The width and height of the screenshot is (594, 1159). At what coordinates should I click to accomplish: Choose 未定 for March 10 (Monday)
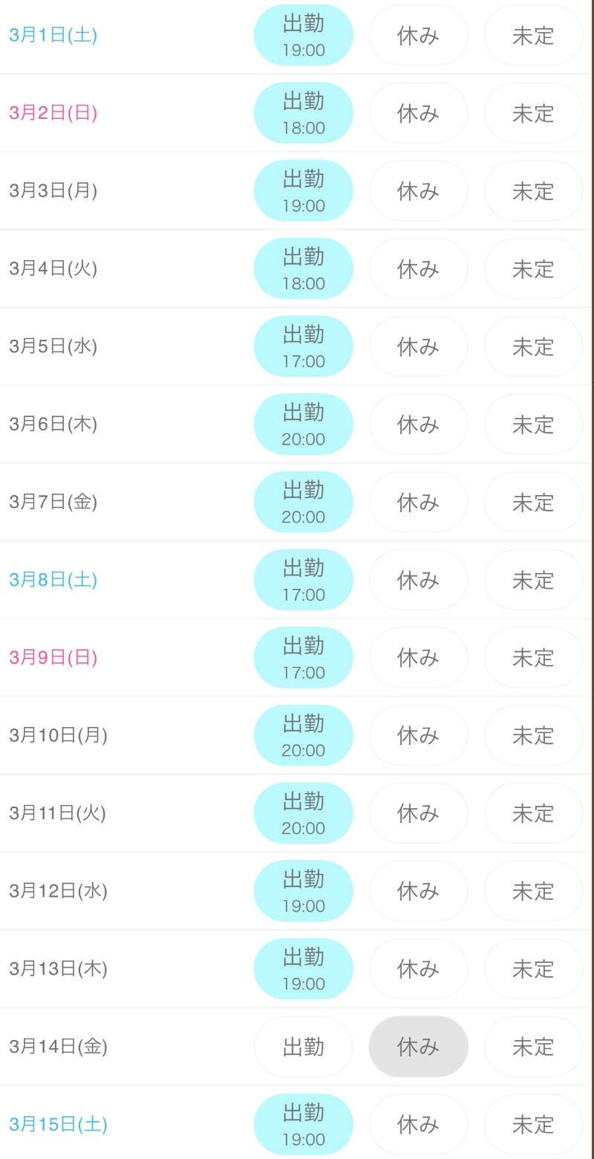533,735
